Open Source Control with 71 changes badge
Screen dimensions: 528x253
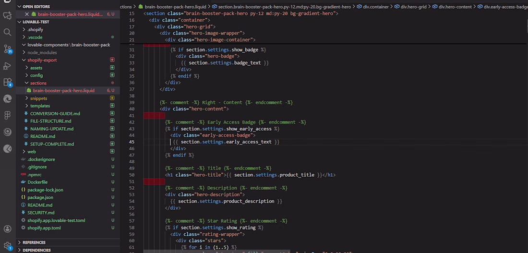[7, 49]
